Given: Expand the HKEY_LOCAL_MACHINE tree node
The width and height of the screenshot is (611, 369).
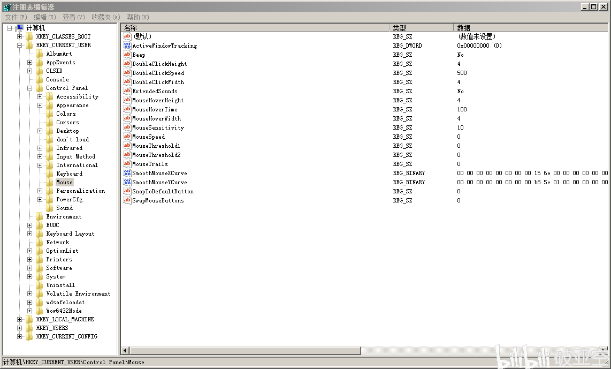Looking at the screenshot, I should click(x=19, y=320).
